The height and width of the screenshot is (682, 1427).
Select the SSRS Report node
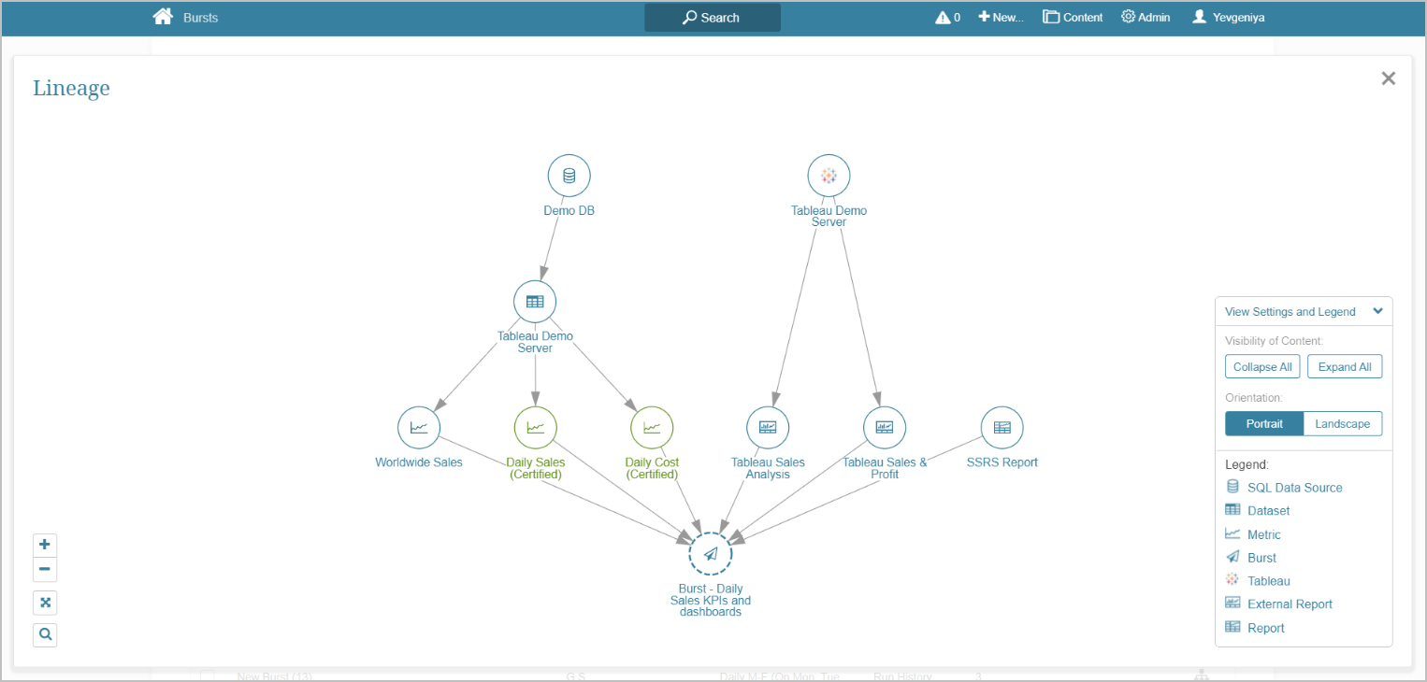tap(1002, 428)
